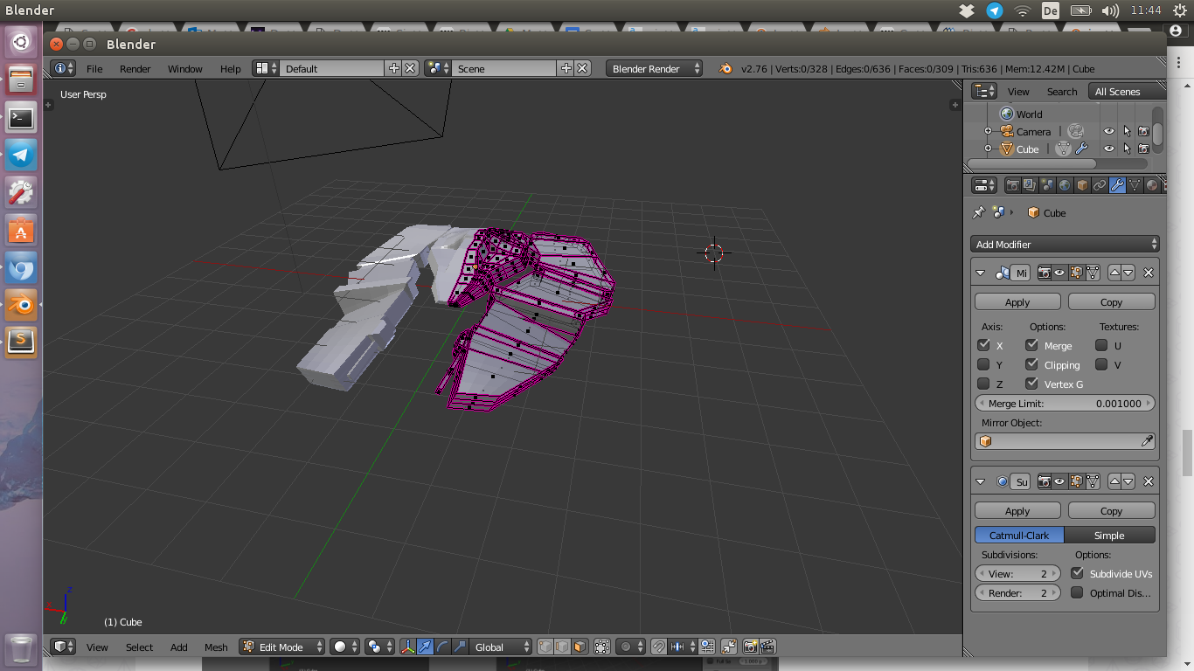The height and width of the screenshot is (671, 1194).
Task: Move Subsurf modifier up with arrow
Action: pyautogui.click(x=1114, y=481)
